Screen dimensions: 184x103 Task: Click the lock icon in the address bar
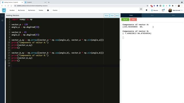15,6
